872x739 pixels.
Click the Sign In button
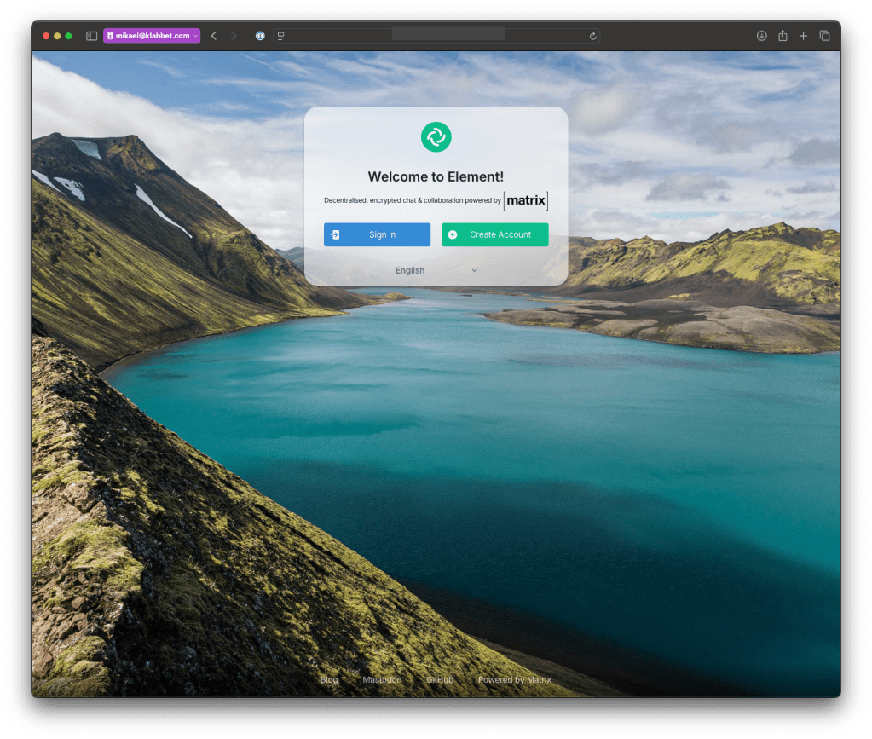click(377, 234)
